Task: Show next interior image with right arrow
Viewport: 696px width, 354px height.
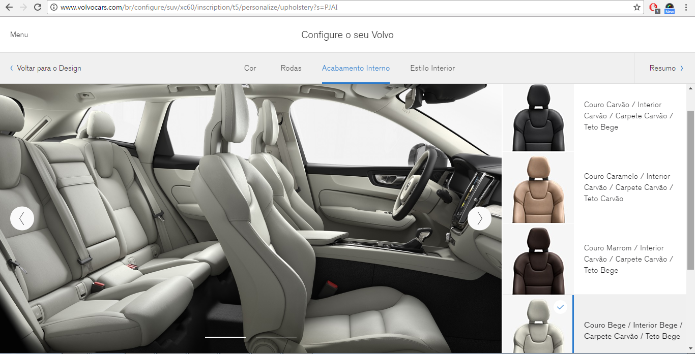Action: [479, 218]
